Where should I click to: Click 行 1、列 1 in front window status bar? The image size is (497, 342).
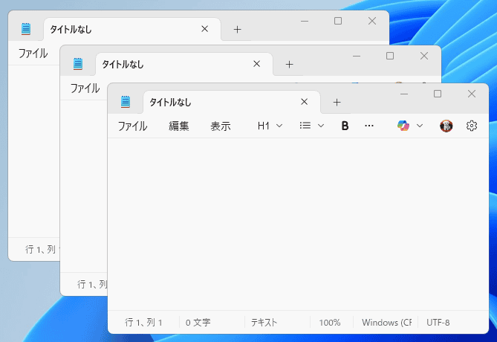pos(143,323)
